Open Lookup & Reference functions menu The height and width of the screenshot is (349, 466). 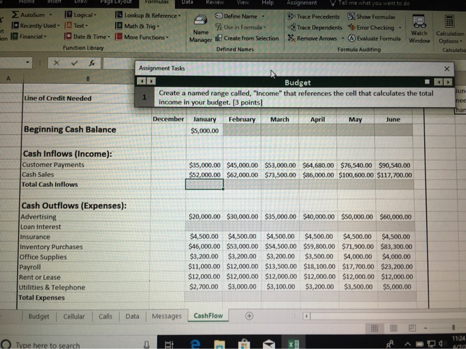[148, 15]
